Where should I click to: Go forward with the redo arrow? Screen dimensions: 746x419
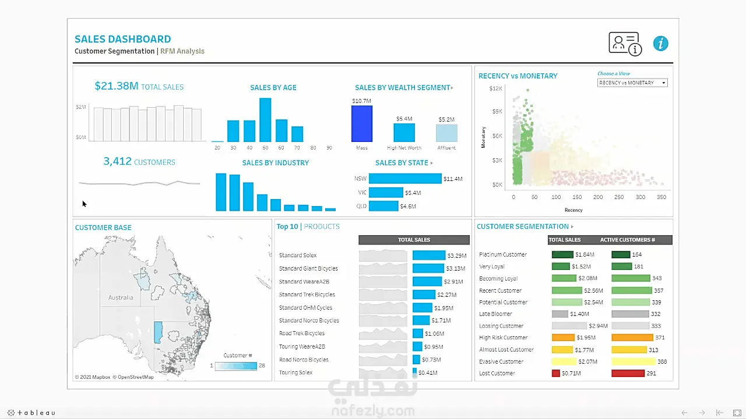tap(702, 413)
